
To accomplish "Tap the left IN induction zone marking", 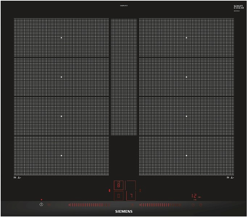I will coord(17,177).
